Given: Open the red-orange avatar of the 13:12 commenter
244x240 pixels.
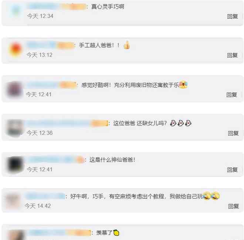Looking at the screenshot, I should (15, 49).
